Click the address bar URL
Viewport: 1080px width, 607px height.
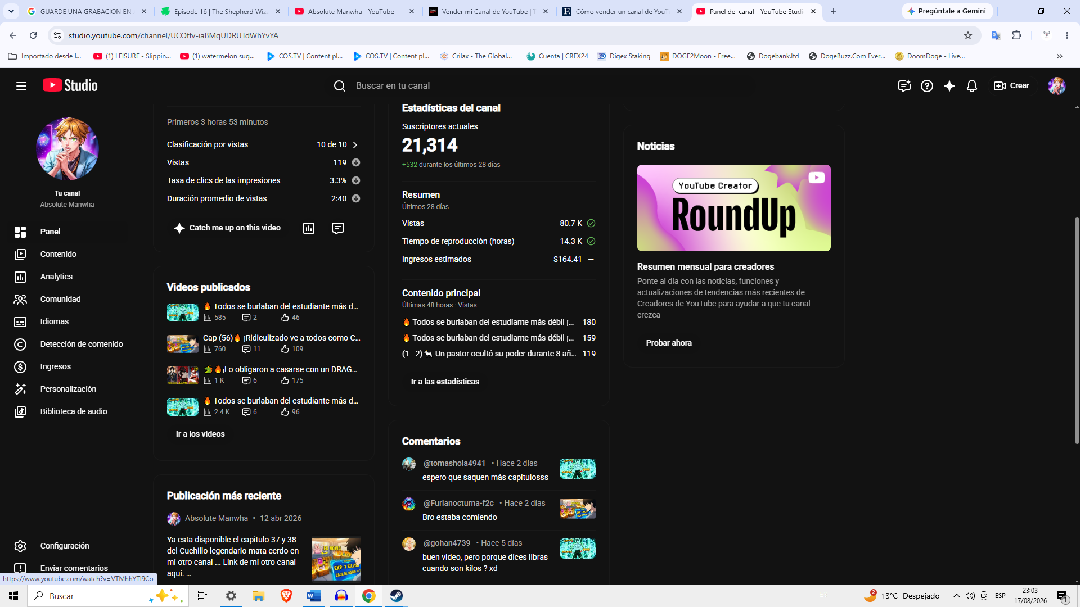[x=173, y=35]
